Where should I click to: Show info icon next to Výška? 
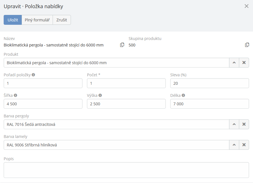[100, 95]
